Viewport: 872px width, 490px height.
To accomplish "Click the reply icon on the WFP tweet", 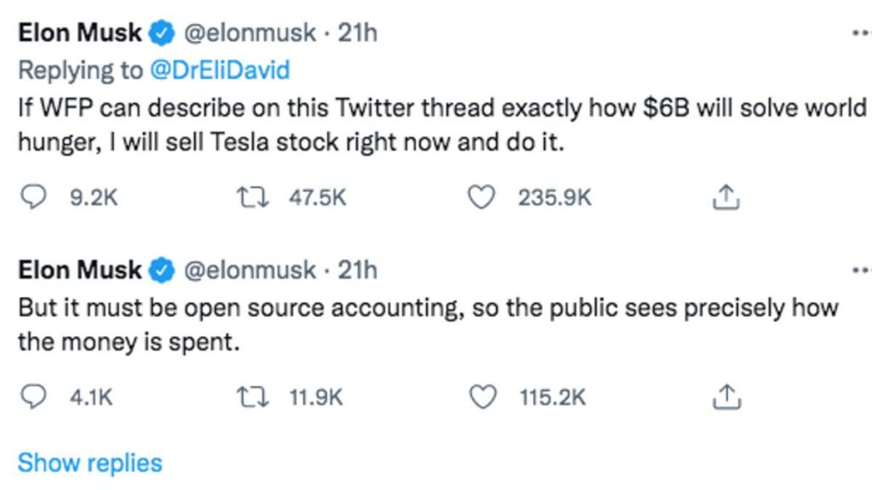I will tap(32, 197).
